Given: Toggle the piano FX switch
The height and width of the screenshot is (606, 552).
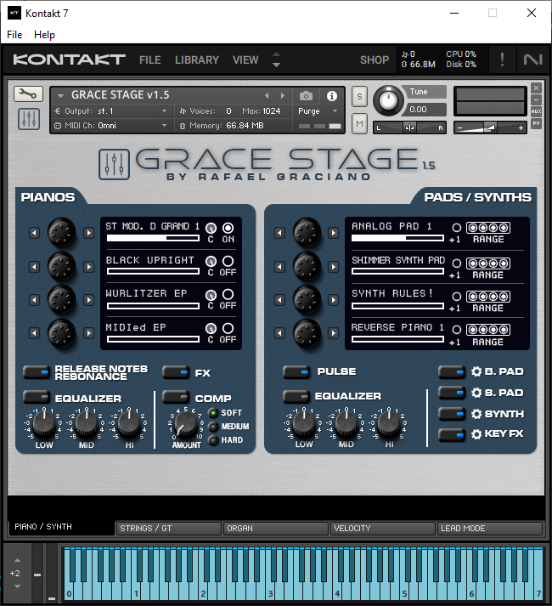Looking at the screenshot, I should point(176,372).
